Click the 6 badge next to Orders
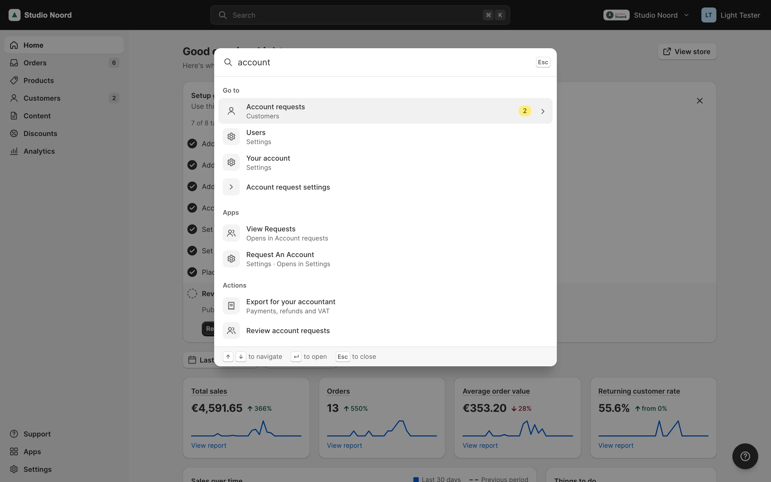This screenshot has width=771, height=482. pos(114,63)
